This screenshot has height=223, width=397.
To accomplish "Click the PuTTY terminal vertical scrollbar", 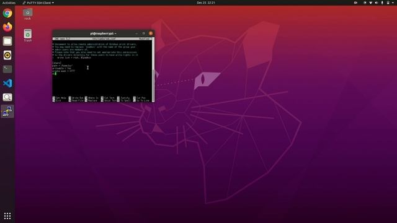I will [153, 69].
